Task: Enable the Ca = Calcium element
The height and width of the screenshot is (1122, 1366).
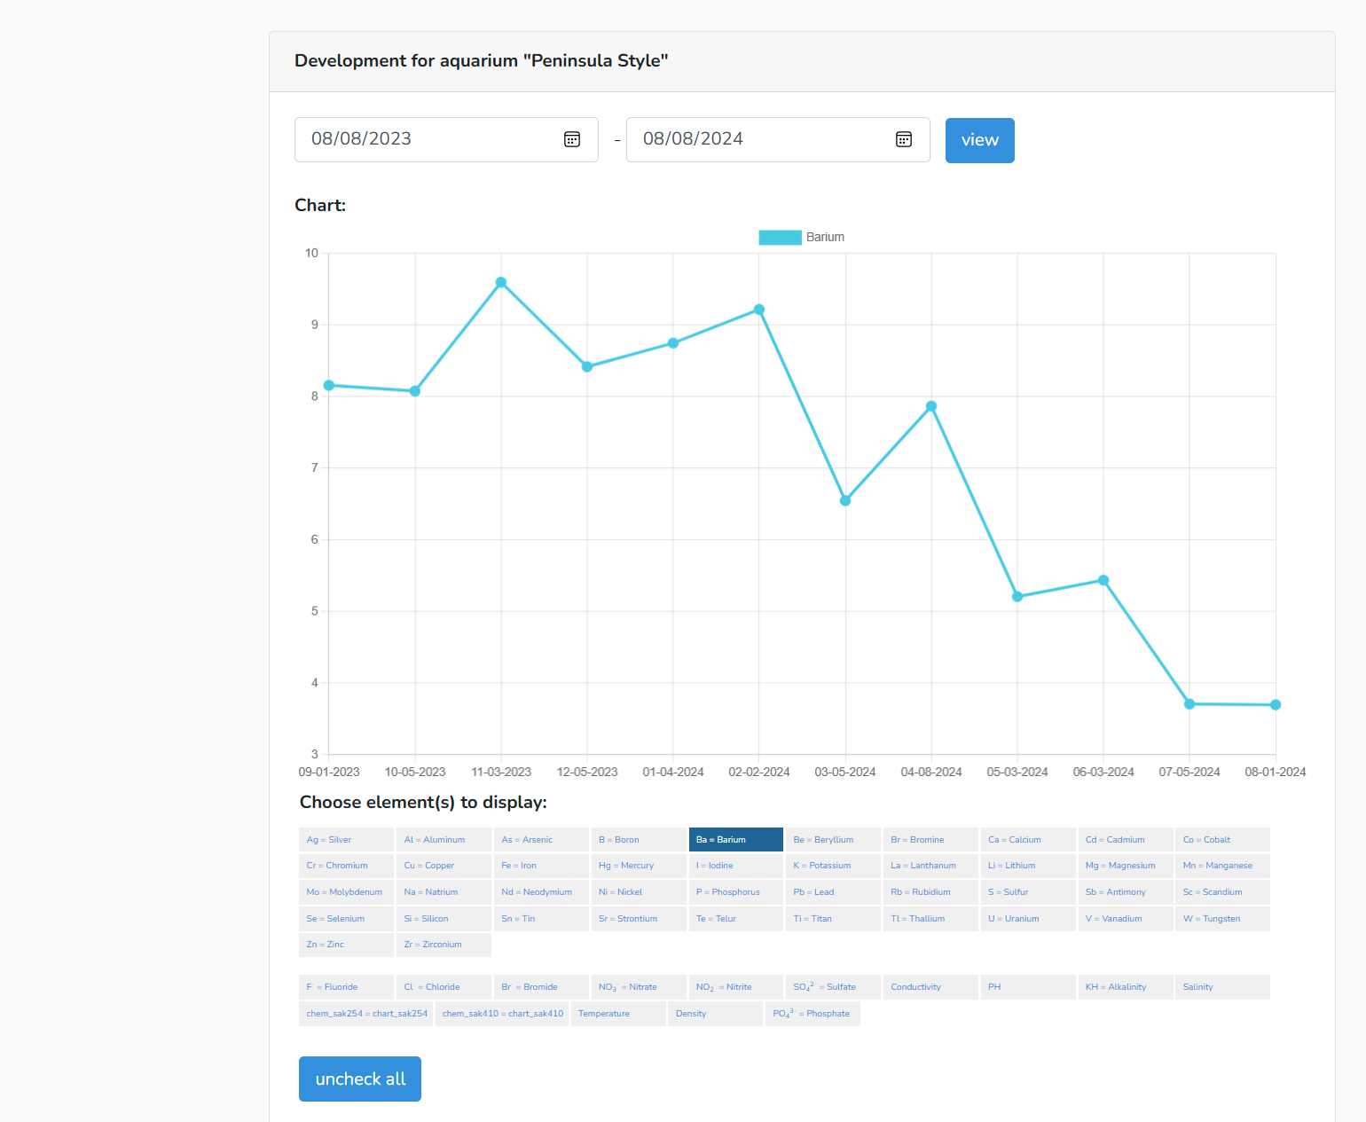Action: click(1027, 839)
